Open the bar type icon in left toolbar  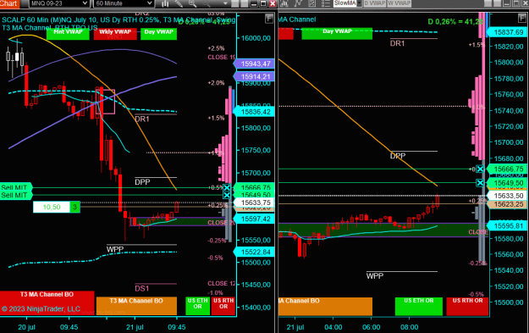165,3
